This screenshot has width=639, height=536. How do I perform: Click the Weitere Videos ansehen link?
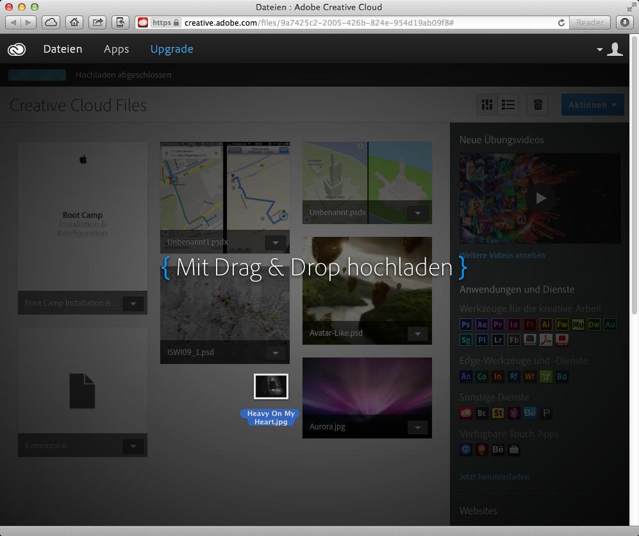502,255
